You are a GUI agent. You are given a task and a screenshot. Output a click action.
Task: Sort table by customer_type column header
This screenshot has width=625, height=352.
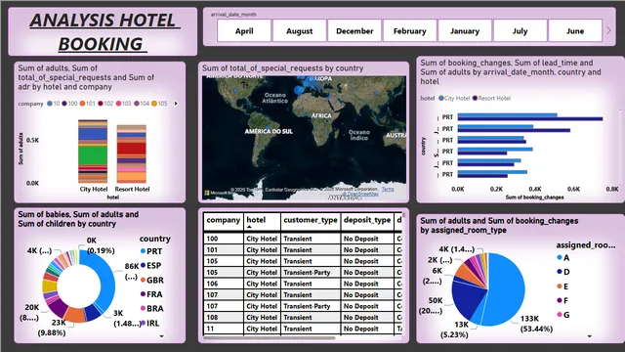point(311,220)
